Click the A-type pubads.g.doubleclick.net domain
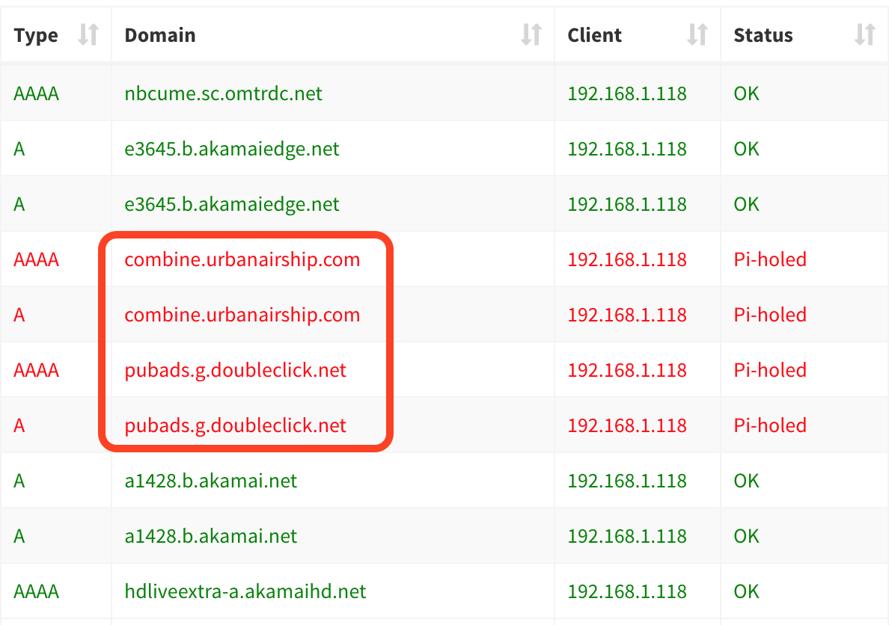 click(x=235, y=425)
